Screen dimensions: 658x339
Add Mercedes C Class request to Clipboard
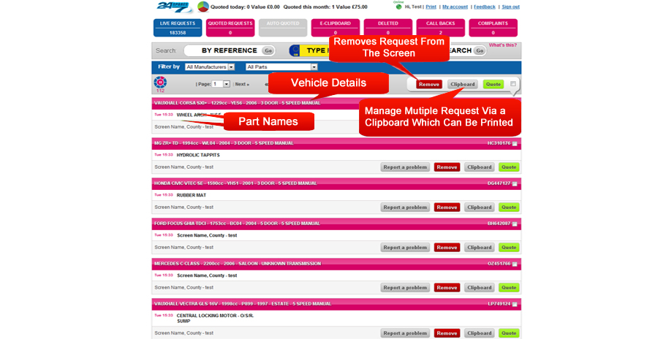point(479,288)
